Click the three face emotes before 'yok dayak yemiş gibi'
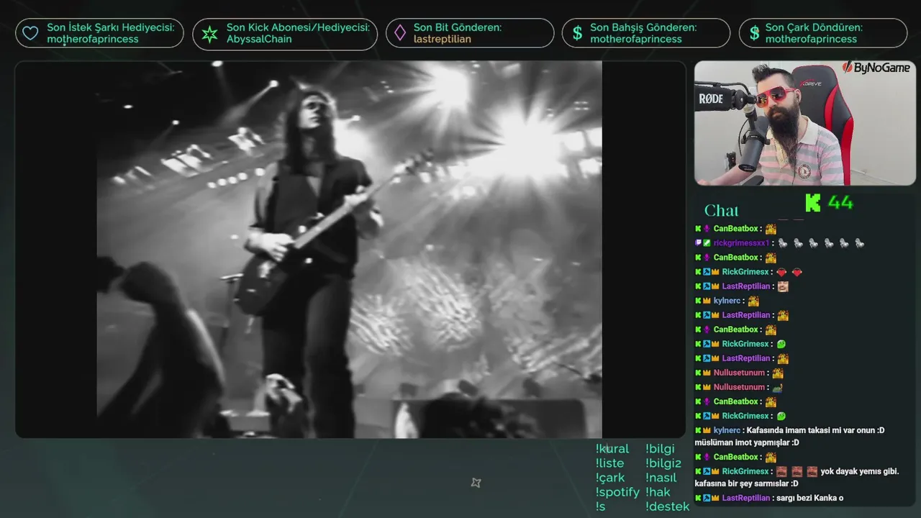921x518 pixels. [x=797, y=471]
